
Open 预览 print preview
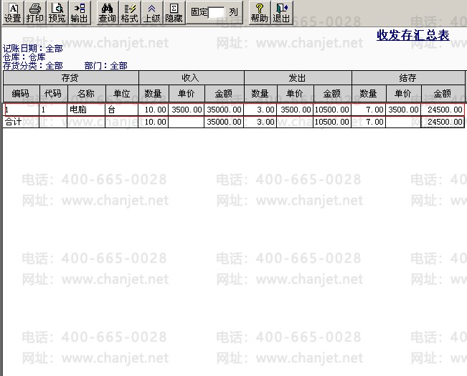click(57, 13)
